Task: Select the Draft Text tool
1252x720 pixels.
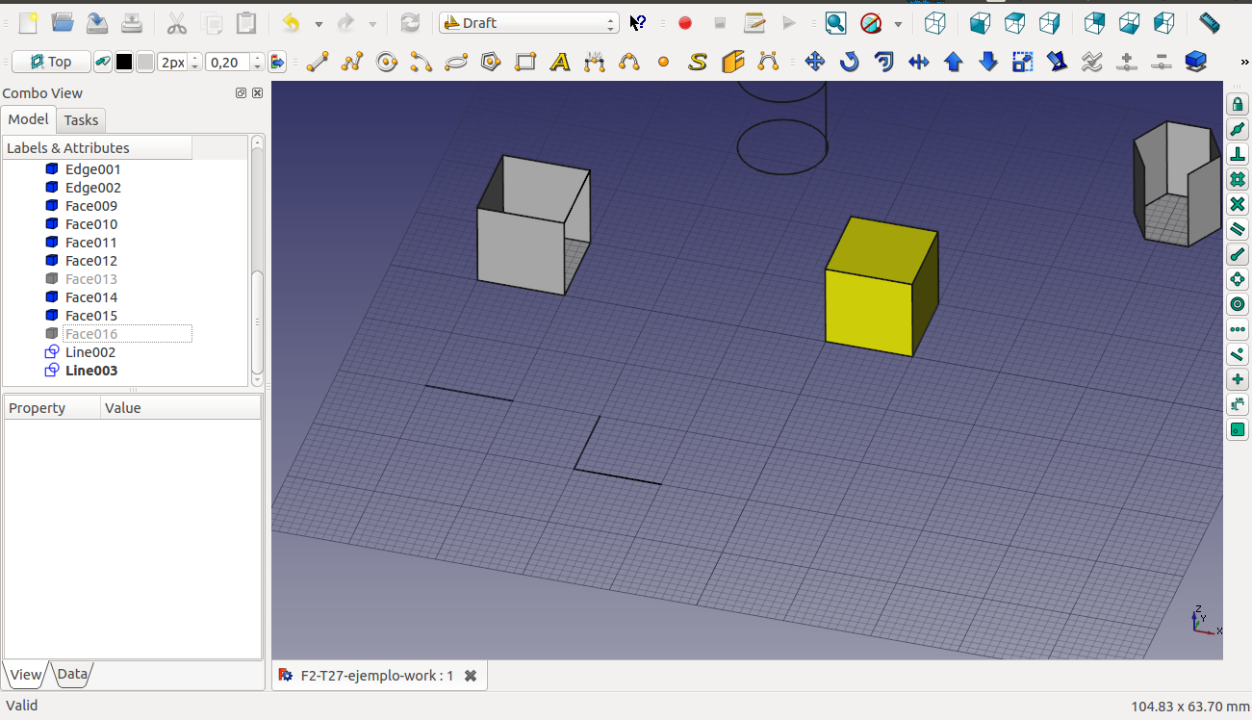Action: pyautogui.click(x=560, y=63)
